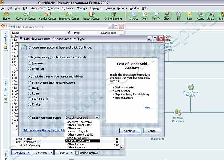Select the Expense account type
The width and height of the screenshot is (224, 160).
[29, 68]
